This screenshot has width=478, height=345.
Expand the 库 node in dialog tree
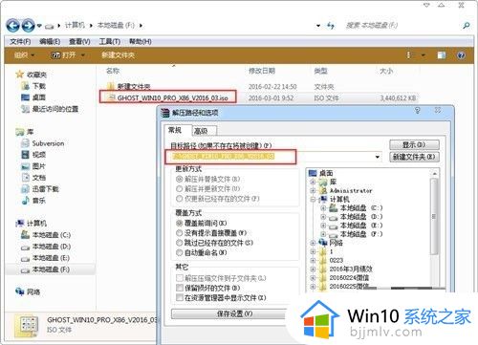(x=313, y=182)
